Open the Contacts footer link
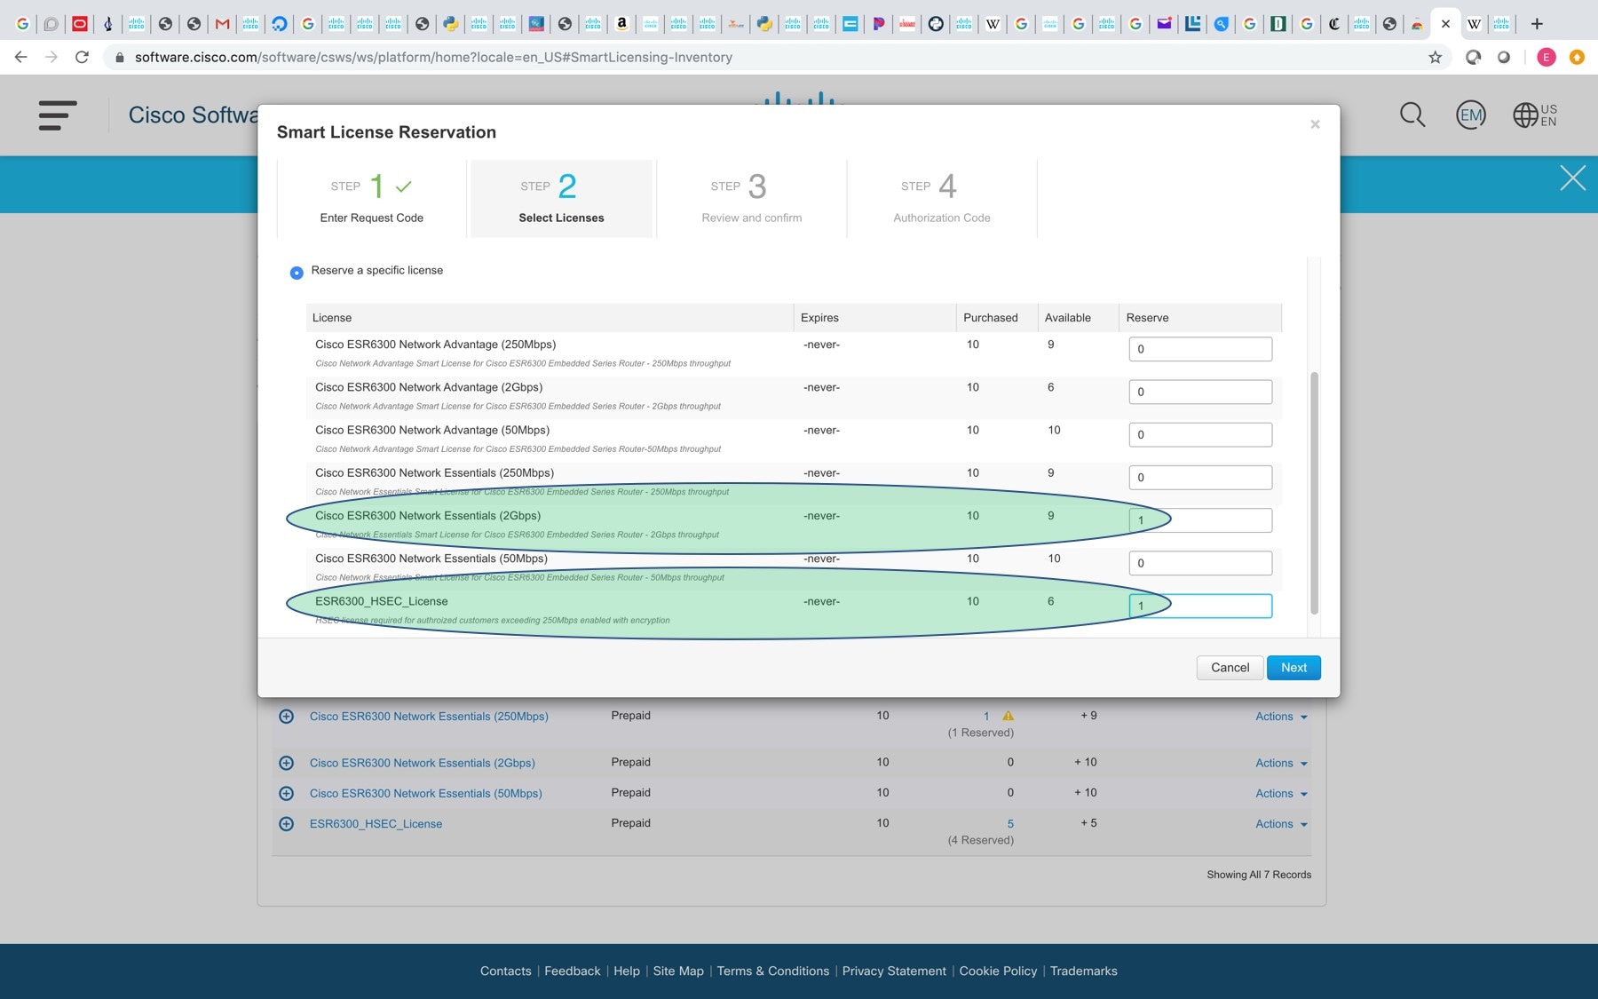The image size is (1598, 999). pos(505,971)
